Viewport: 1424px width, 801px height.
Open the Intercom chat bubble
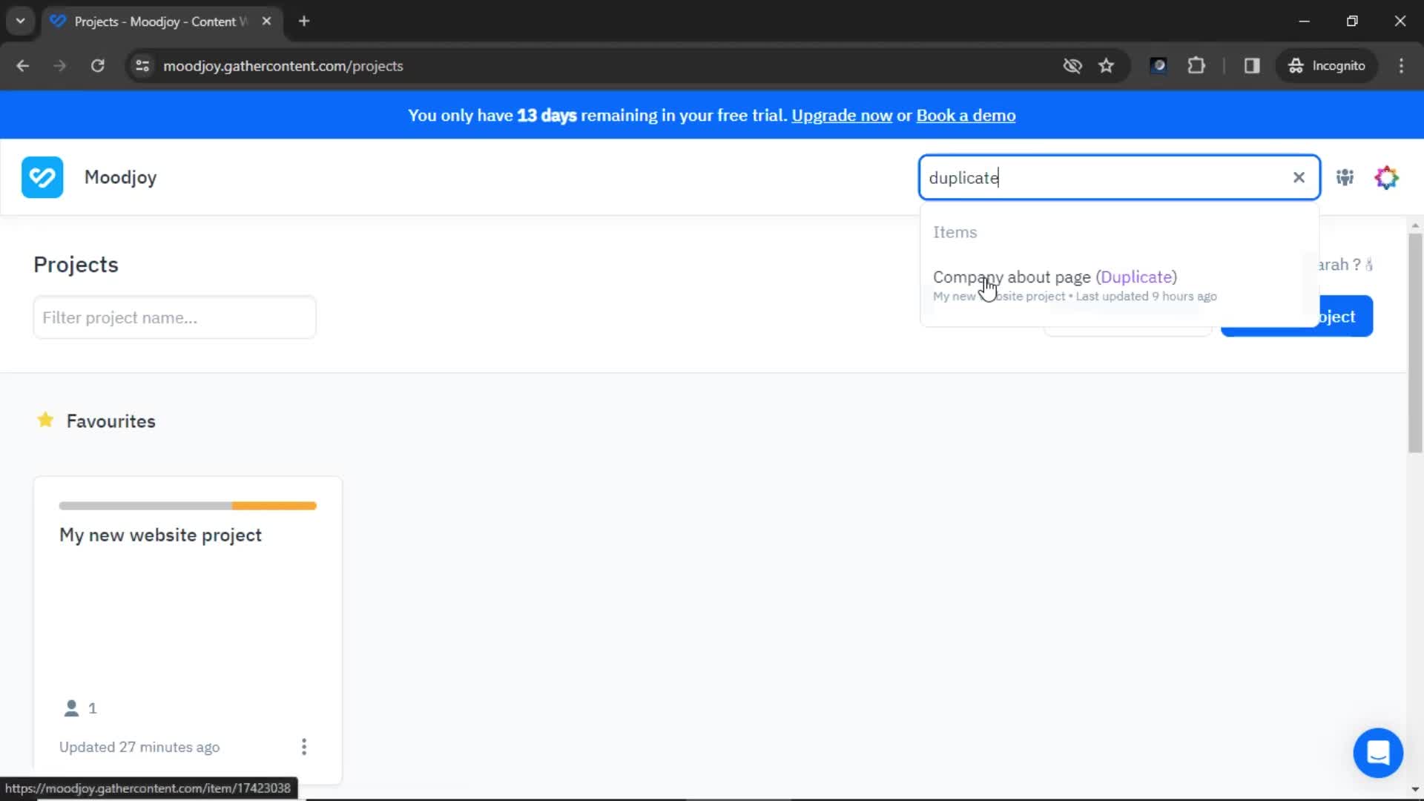click(1378, 753)
